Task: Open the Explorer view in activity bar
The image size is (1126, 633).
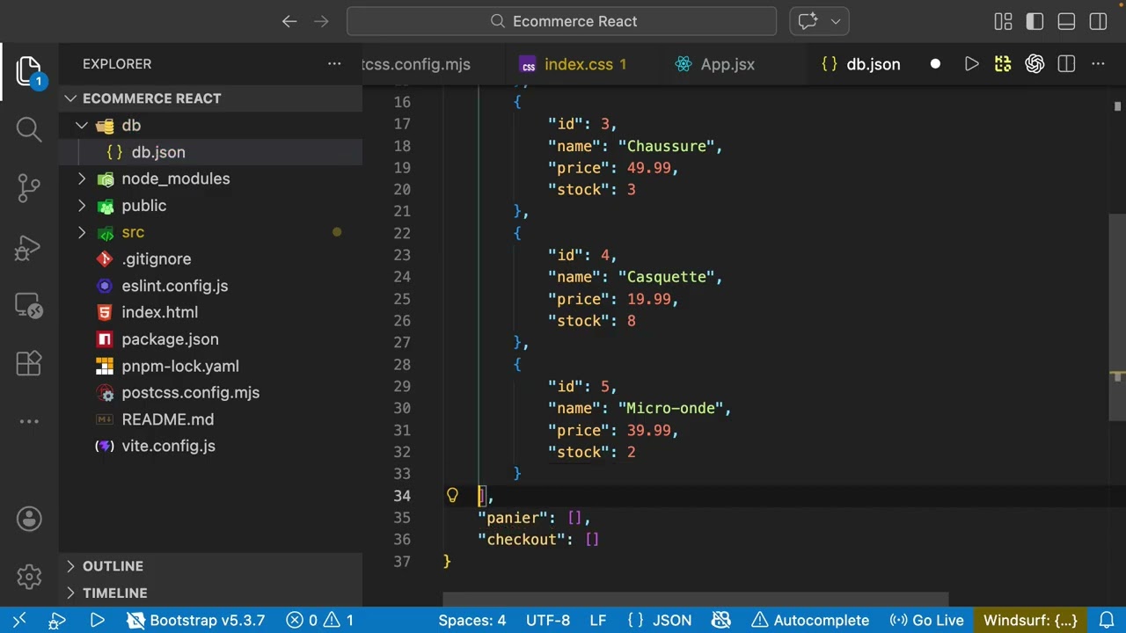Action: [29, 72]
